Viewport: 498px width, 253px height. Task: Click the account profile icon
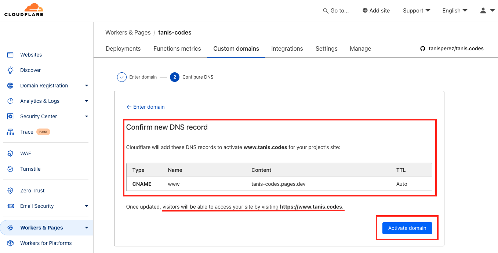point(483,11)
